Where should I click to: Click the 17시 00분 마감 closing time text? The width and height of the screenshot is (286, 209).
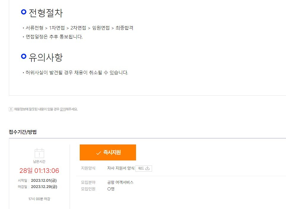click(39, 199)
